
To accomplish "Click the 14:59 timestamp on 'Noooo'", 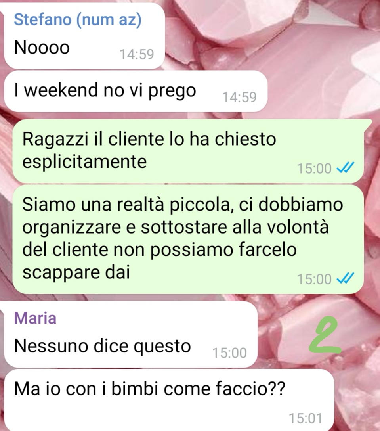I will 137,54.
